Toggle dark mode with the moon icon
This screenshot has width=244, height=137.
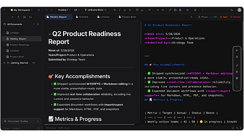[232, 10]
